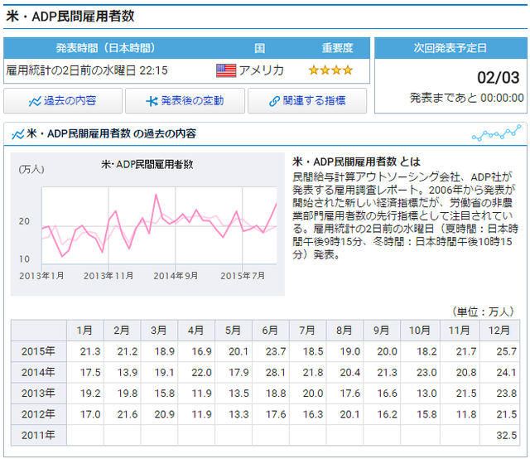This screenshot has width=530, height=459.
Task: Click the 02/03 next release date
Action: point(498,78)
